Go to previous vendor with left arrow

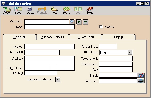(x=79, y=22)
